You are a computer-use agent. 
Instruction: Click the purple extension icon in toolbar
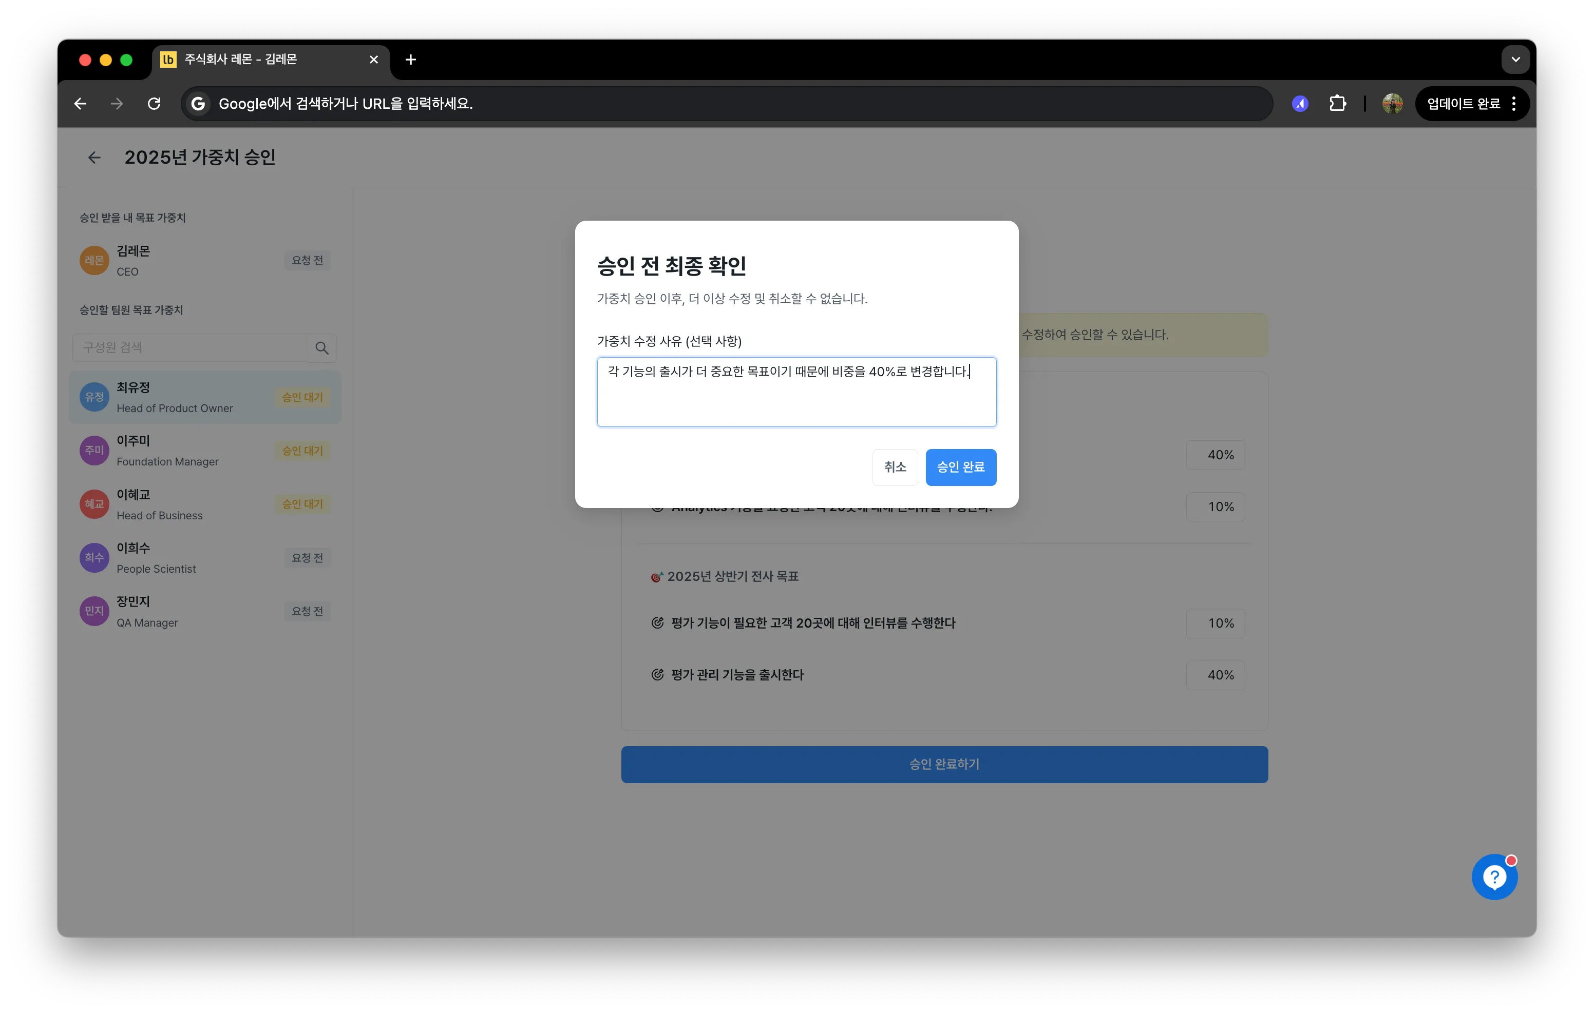tap(1300, 104)
